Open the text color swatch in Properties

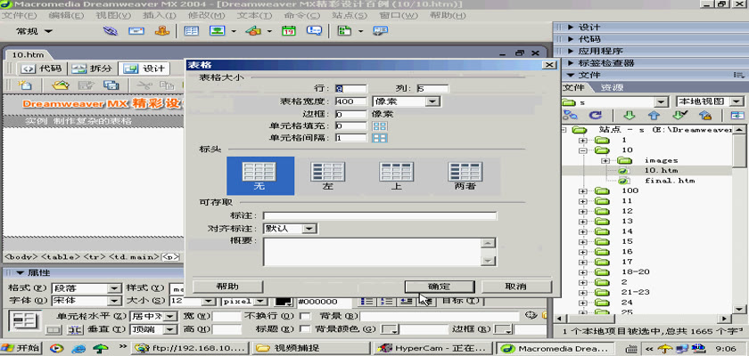(x=284, y=301)
